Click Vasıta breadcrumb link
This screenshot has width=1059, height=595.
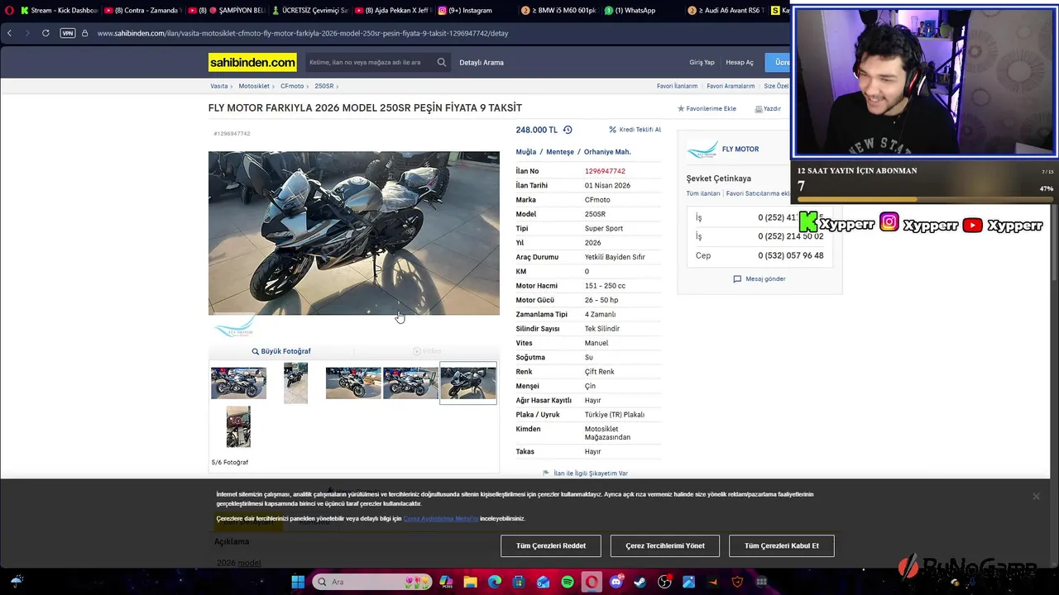[x=218, y=86]
